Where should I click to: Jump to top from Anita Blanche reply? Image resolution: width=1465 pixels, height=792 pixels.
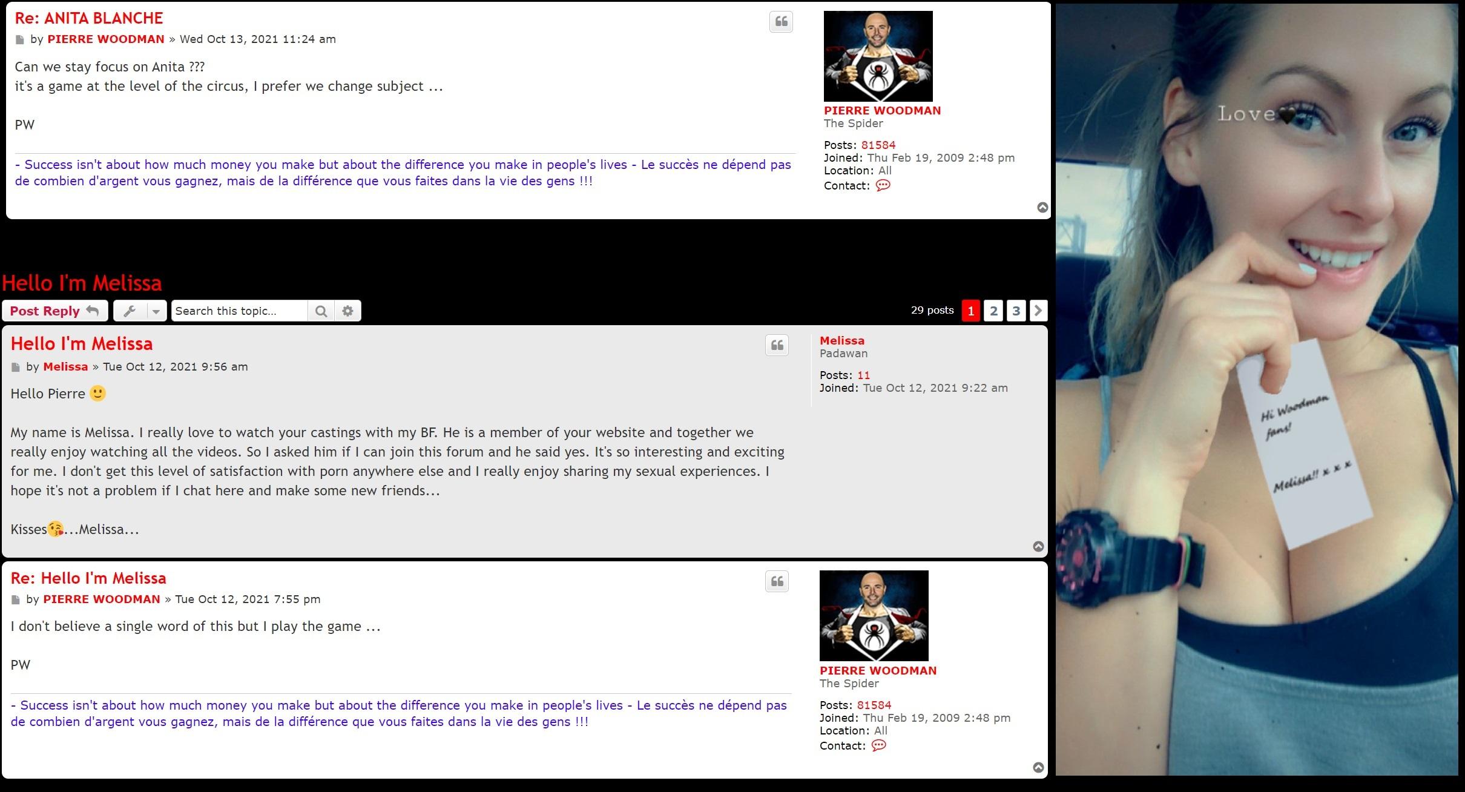pos(1042,208)
